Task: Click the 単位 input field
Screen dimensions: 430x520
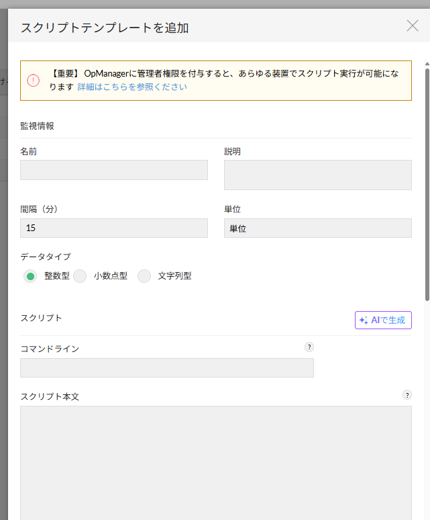Action: (x=318, y=228)
